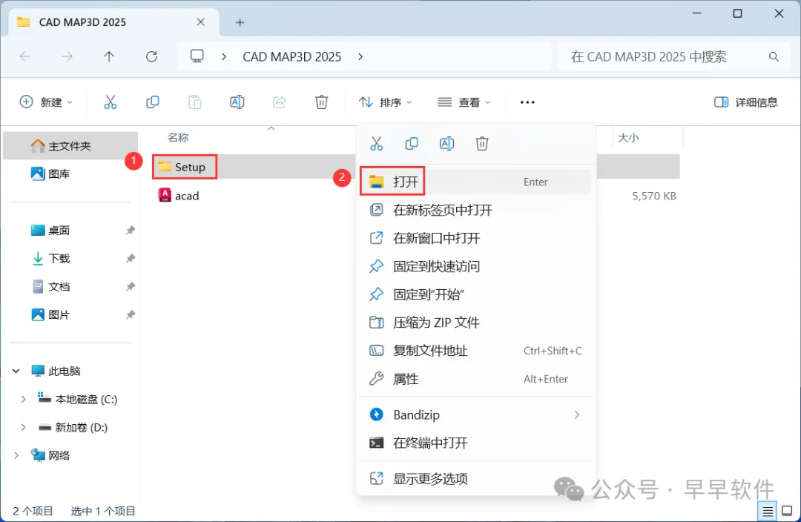Expand 新加卷 (D:) in the tree
Screen dimensions: 801x522
23,428
